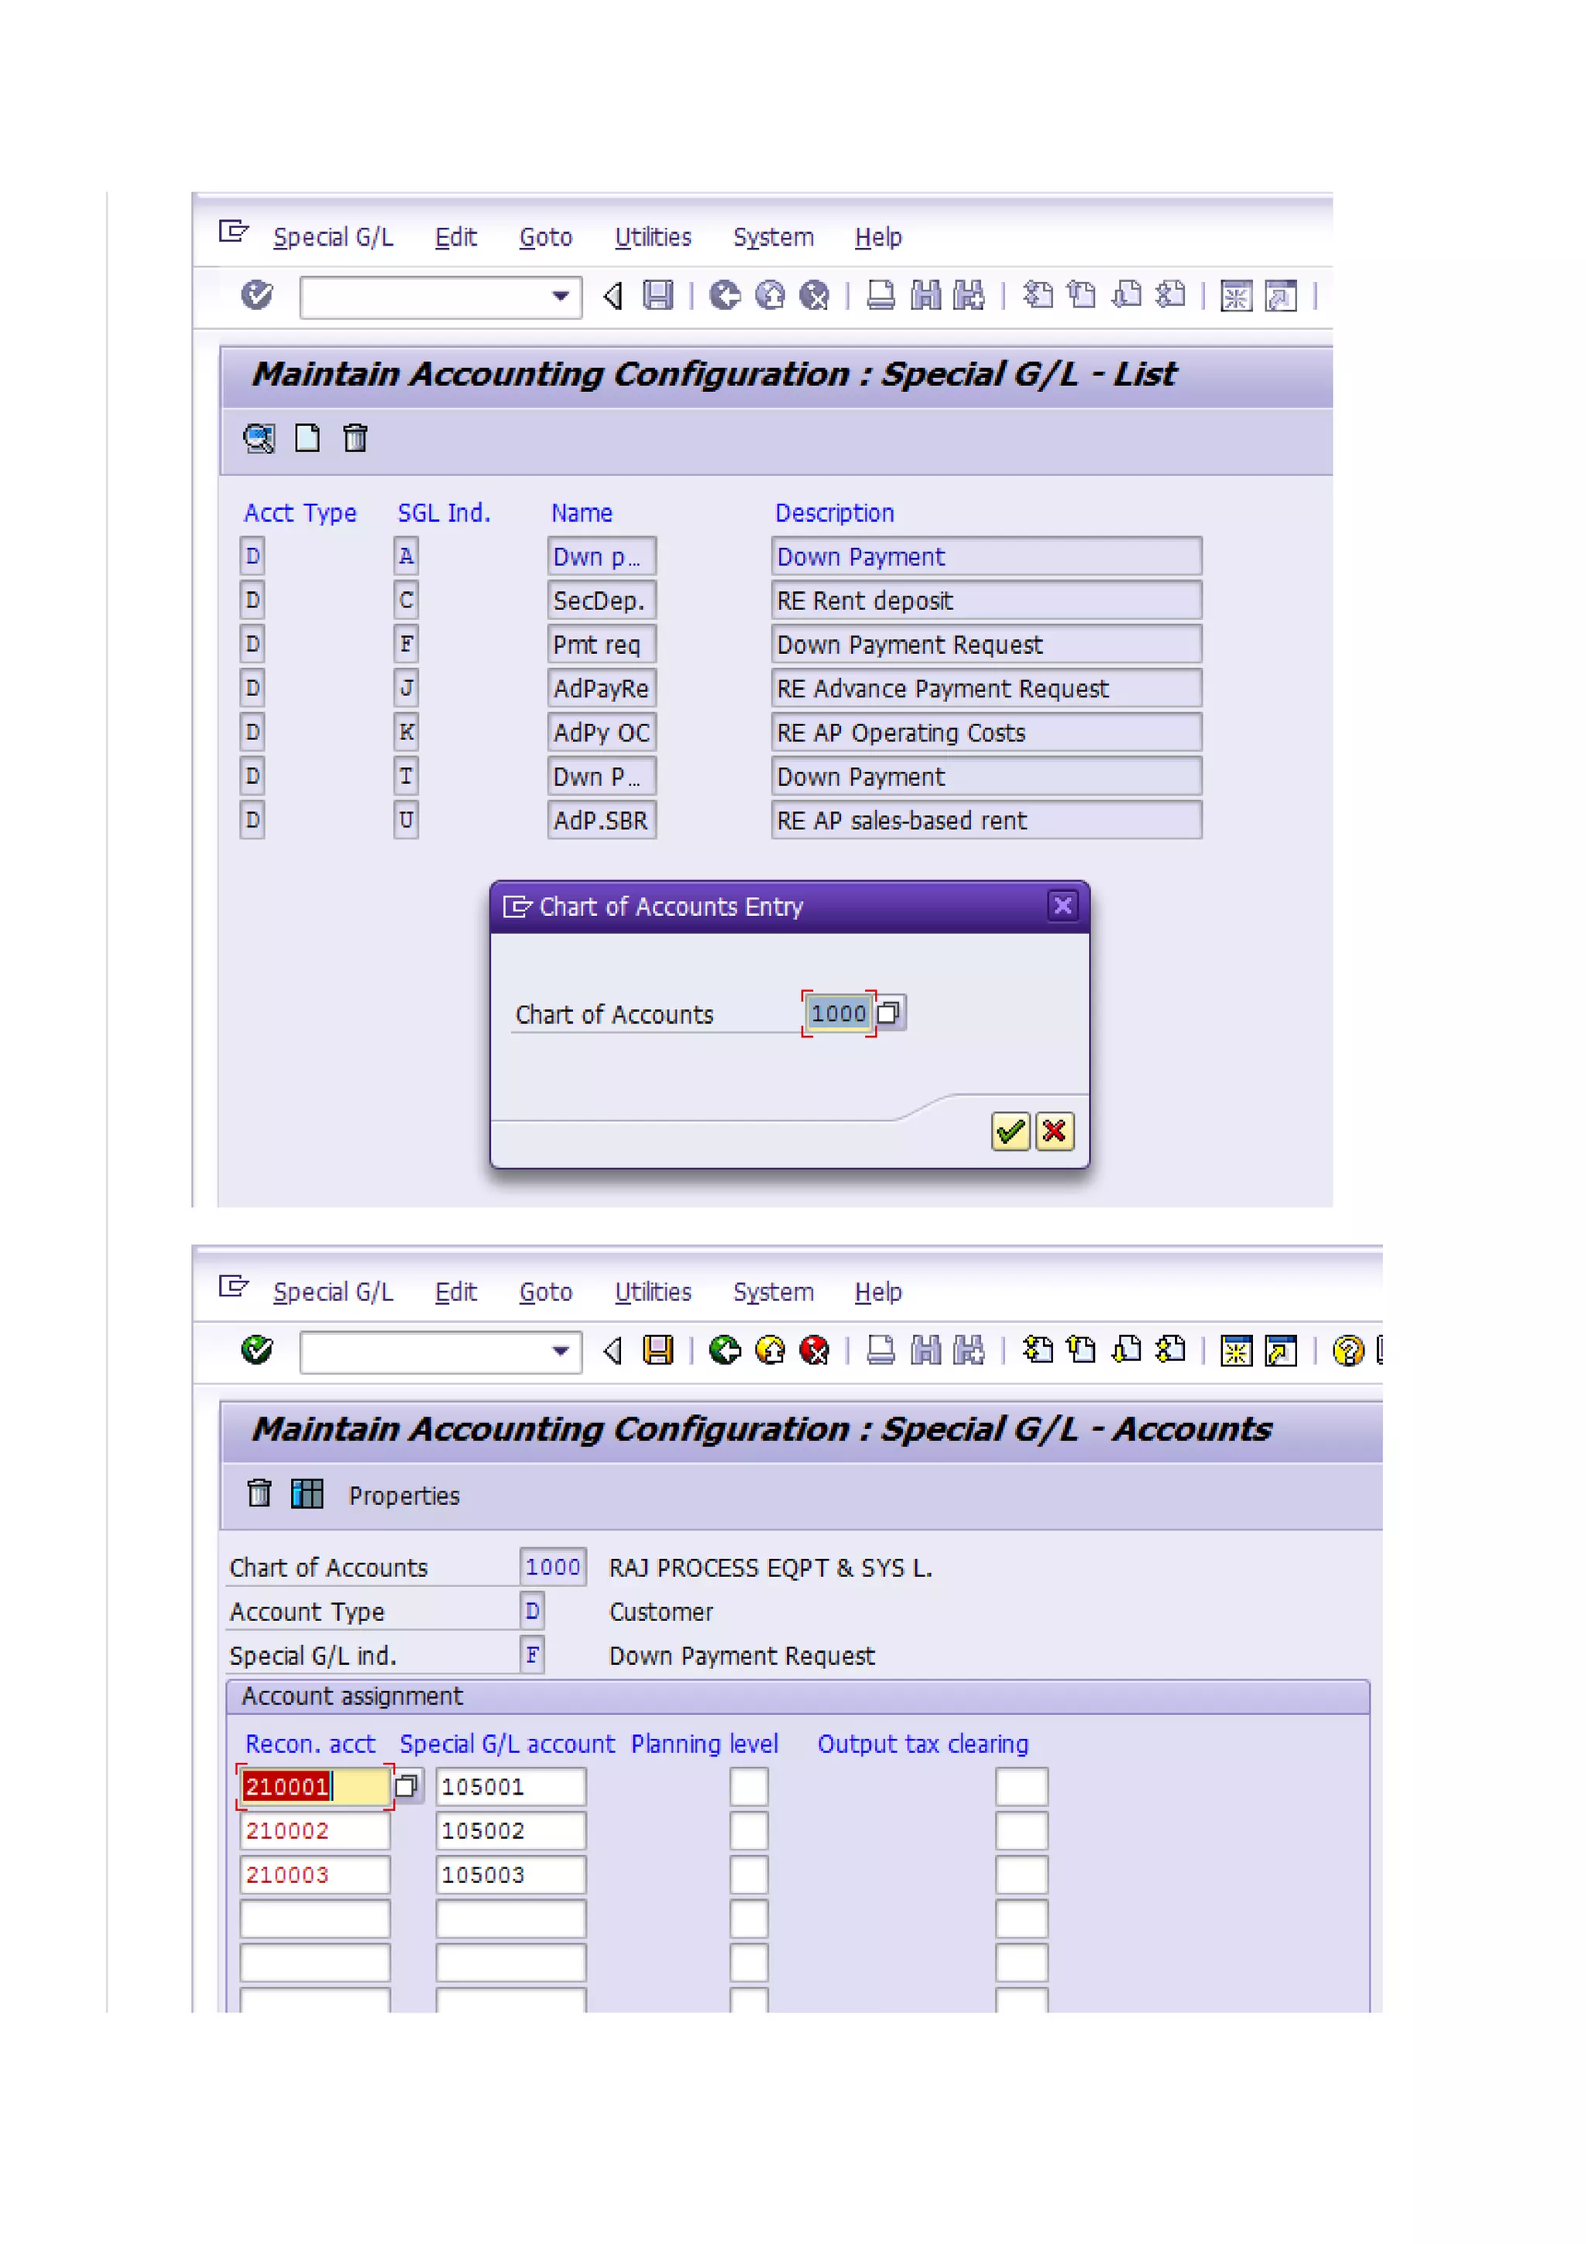Image resolution: width=1586 pixels, height=2244 pixels.
Task: Open command field dropdown in the upper toolbar
Action: tap(561, 296)
